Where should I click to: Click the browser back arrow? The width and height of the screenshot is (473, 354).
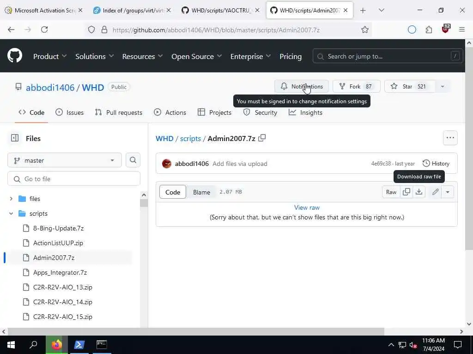point(11,29)
